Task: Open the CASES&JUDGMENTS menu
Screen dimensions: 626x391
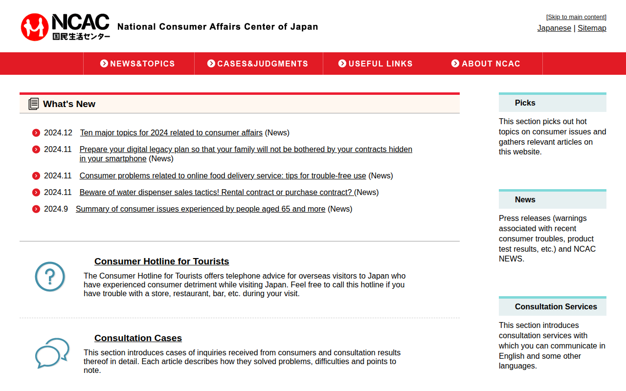Action: 259,64
